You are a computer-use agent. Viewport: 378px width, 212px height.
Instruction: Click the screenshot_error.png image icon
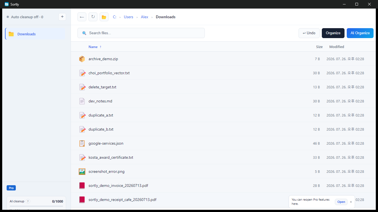pyautogui.click(x=82, y=171)
